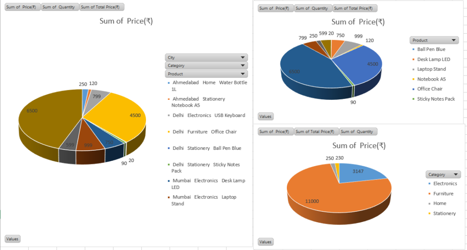467x250 pixels.
Task: Click Sum of Quantity button in left chart
Action: pos(59,7)
